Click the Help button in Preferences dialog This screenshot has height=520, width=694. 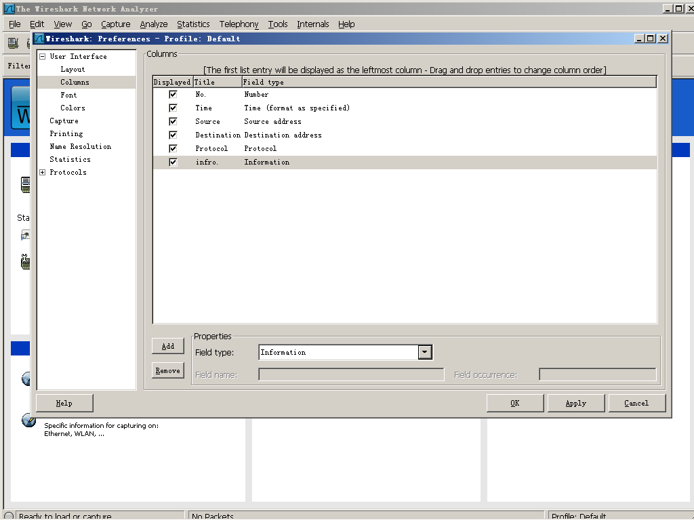64,403
